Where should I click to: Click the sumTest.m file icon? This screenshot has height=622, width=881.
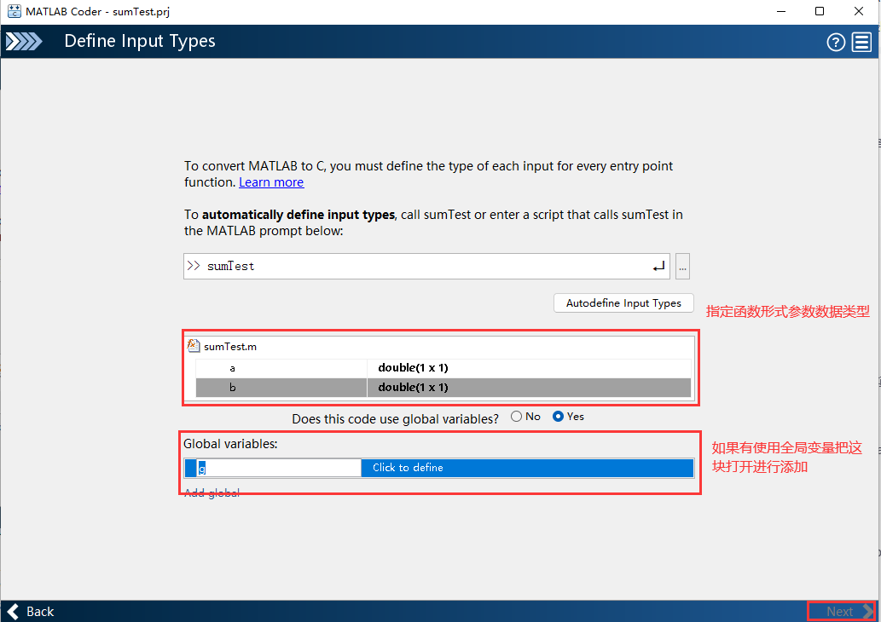[x=194, y=346]
